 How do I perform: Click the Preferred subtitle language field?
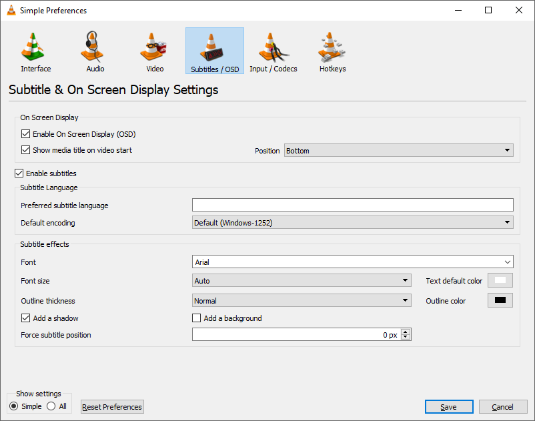[352, 205]
